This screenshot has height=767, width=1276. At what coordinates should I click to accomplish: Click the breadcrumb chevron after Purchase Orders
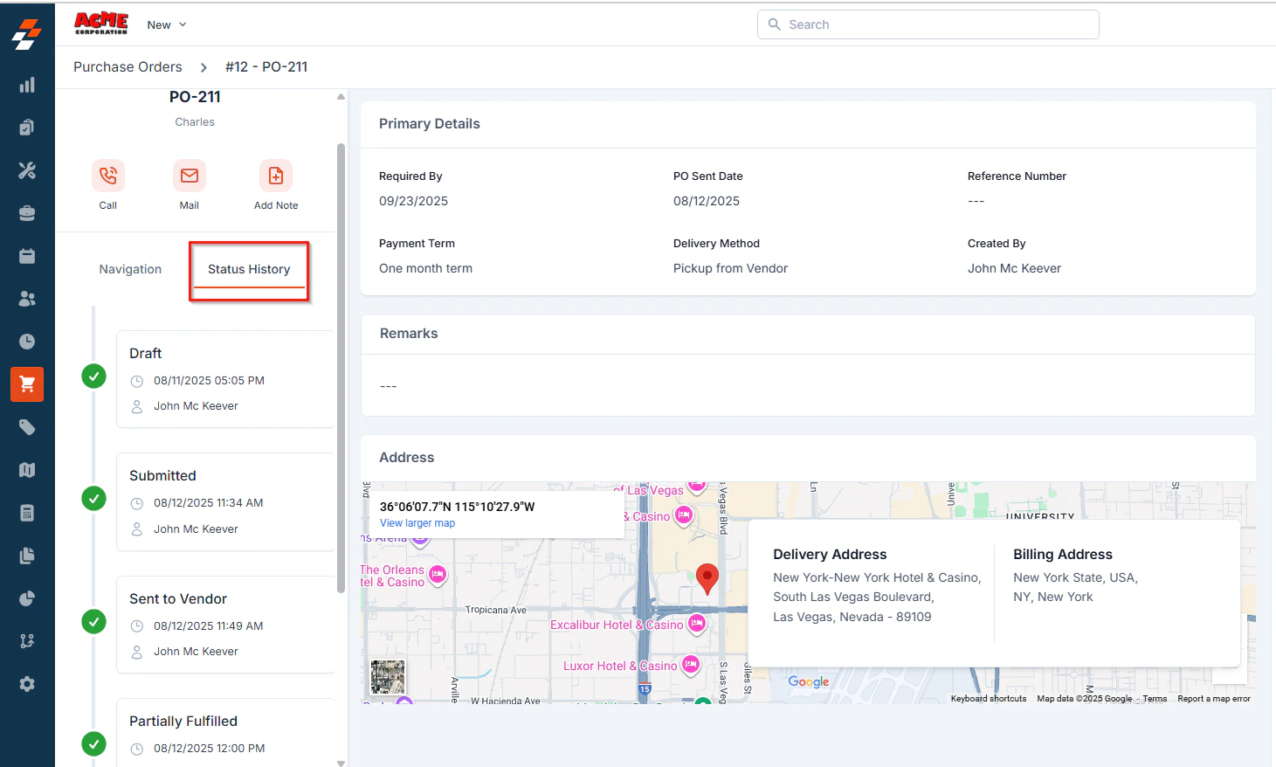coord(203,67)
